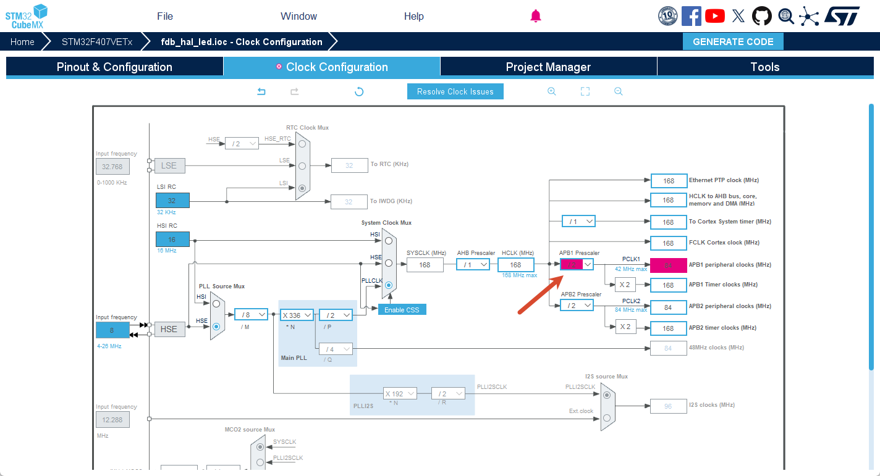Viewport: 880px width, 476px height.
Task: Select HSE in PLL Source Mux
Action: [216, 327]
